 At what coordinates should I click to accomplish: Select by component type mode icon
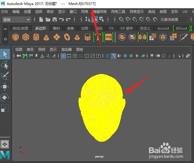coord(102,19)
